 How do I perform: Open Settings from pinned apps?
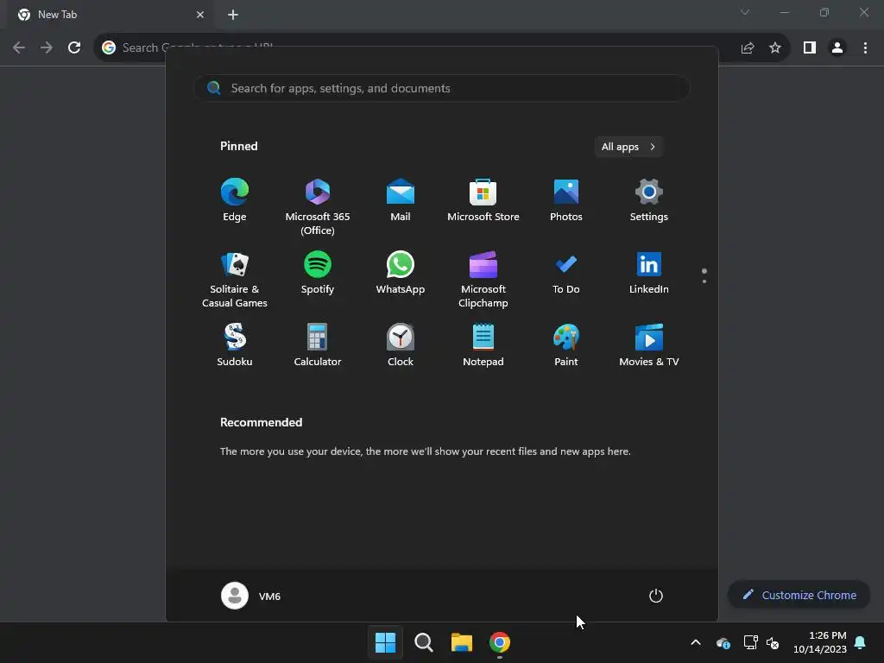[x=649, y=200]
